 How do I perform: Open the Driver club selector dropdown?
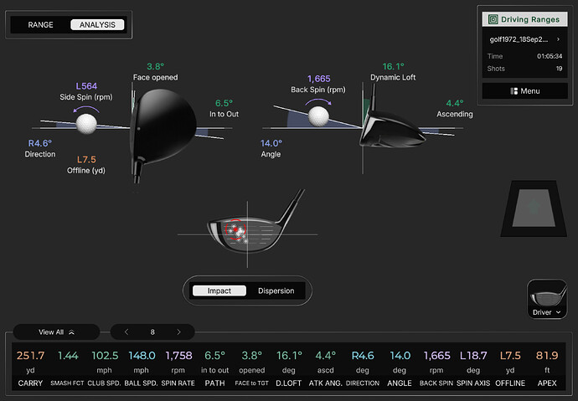tap(547, 312)
